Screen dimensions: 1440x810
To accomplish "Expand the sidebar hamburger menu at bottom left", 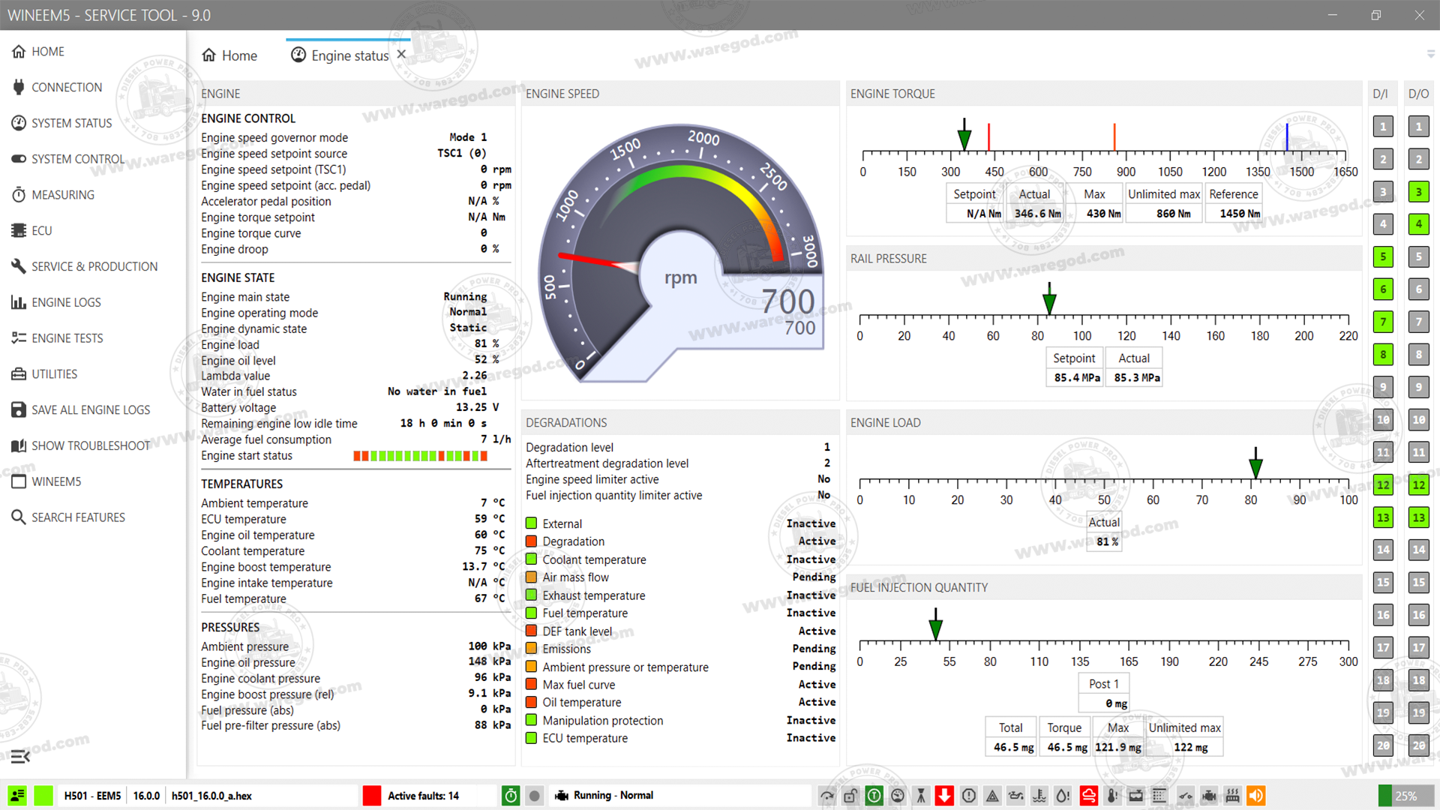I will point(20,756).
